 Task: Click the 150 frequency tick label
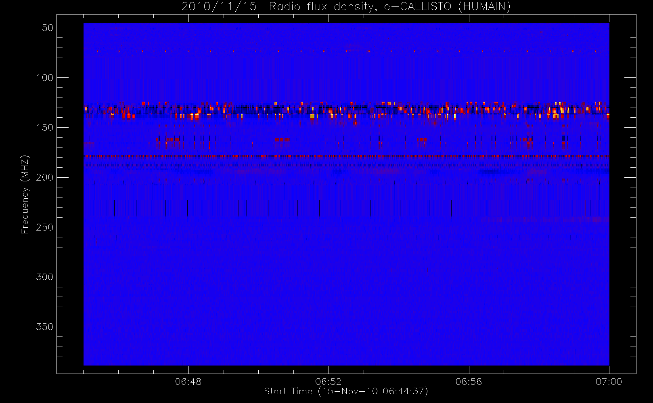45,127
